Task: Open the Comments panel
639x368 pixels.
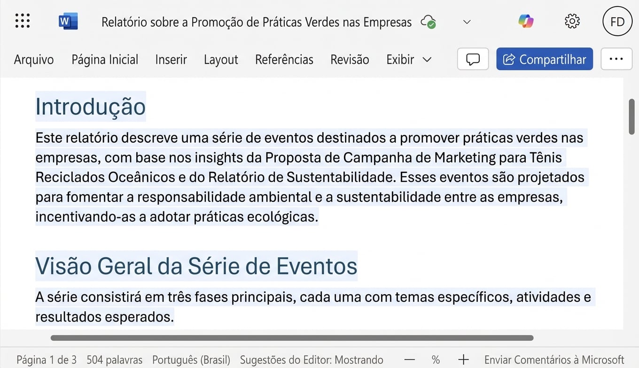Action: click(x=473, y=59)
